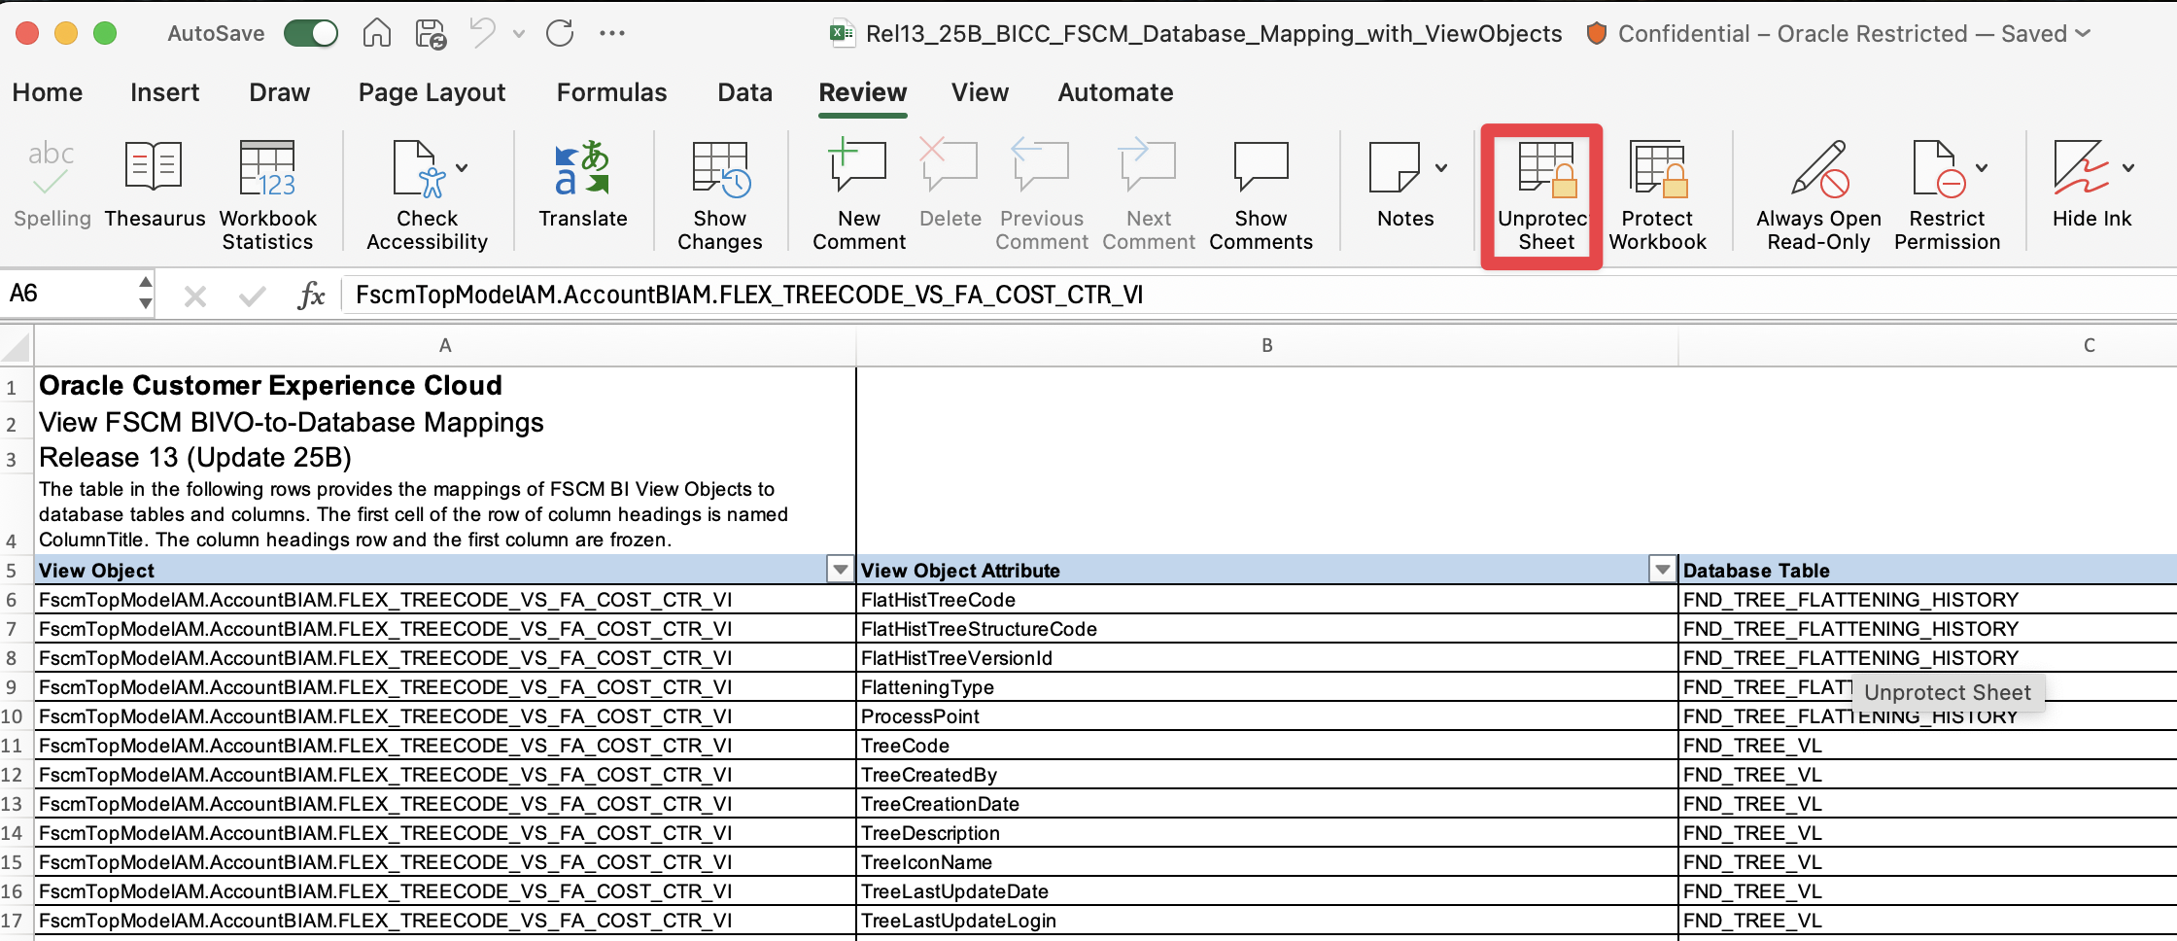
Task: Toggle AutoSave off
Action: coord(310,32)
